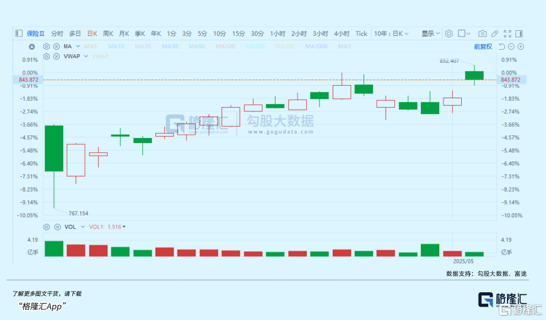Viewport: 546px width, 320px height.
Task: Zoom out chart with minus circle
Action: pos(511,47)
